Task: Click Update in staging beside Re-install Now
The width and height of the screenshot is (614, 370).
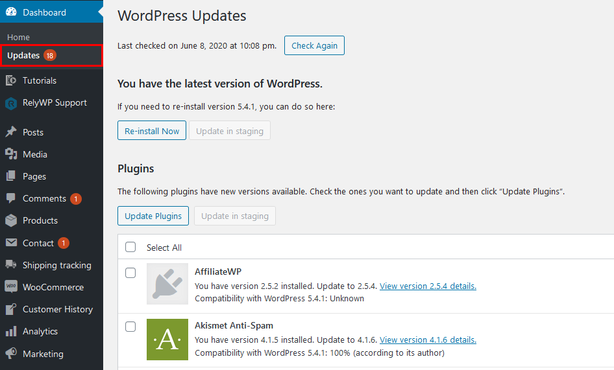Action: [x=230, y=131]
